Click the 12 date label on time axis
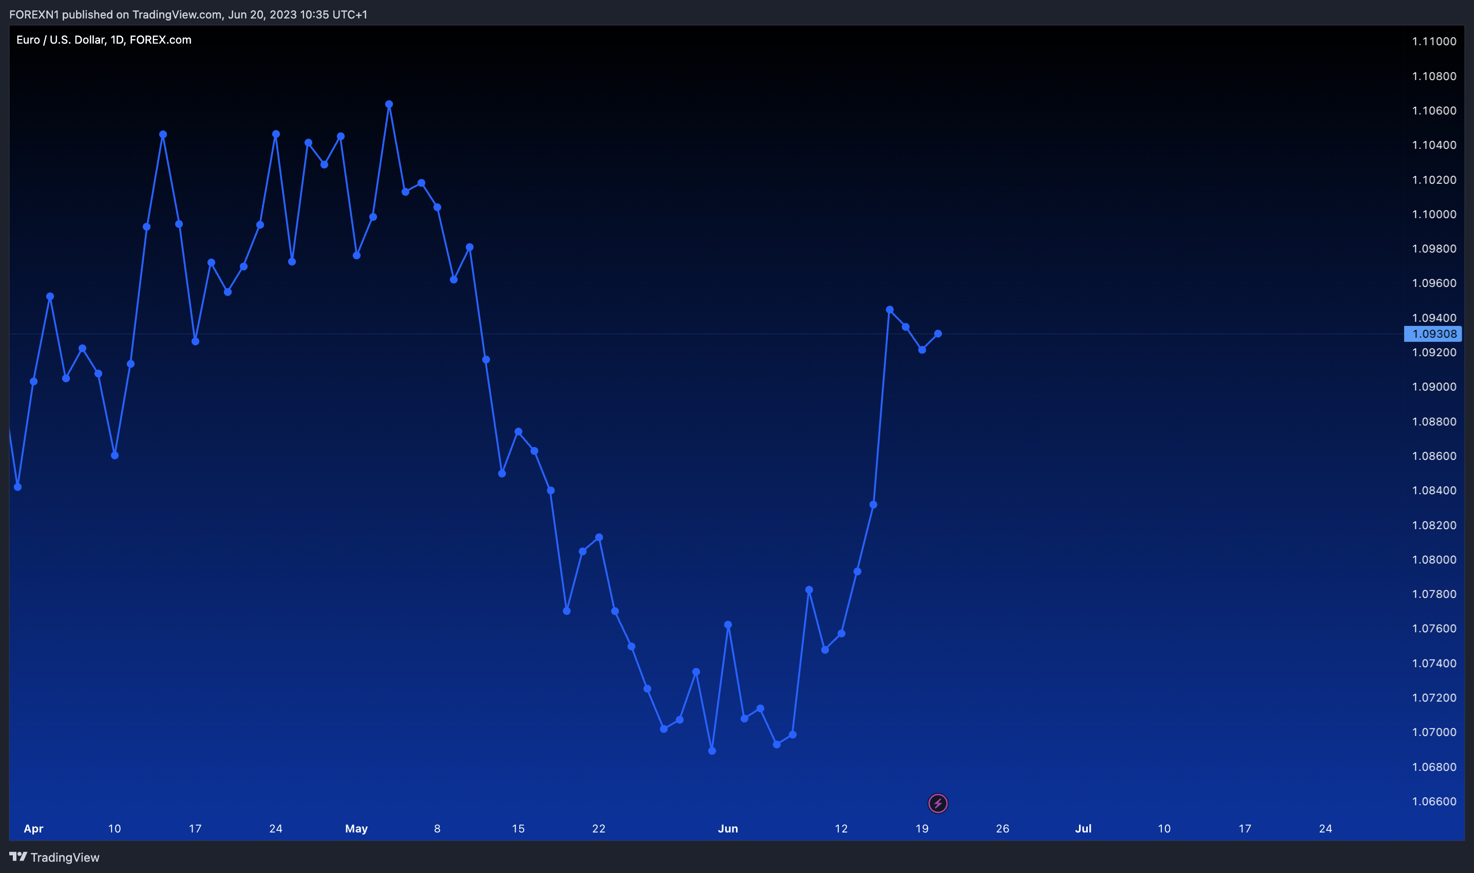This screenshot has height=873, width=1474. point(841,828)
